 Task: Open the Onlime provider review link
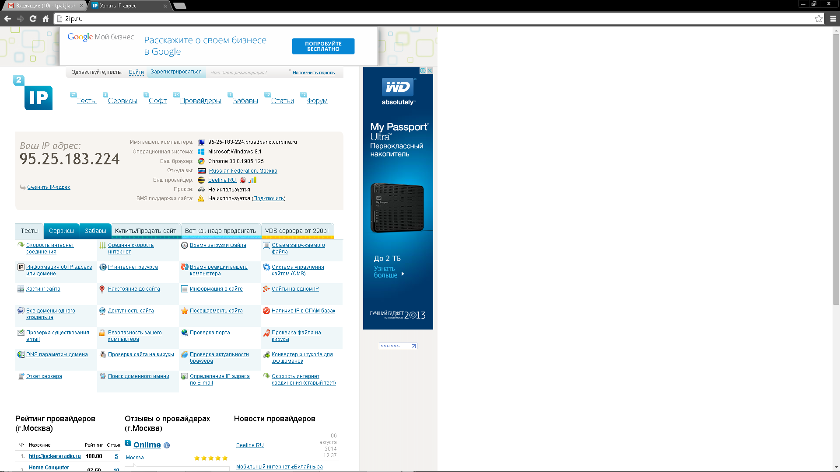pyautogui.click(x=147, y=445)
